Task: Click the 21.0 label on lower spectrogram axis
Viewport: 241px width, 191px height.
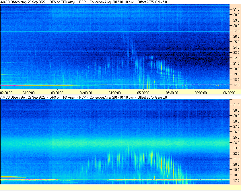Action: click(x=236, y=159)
